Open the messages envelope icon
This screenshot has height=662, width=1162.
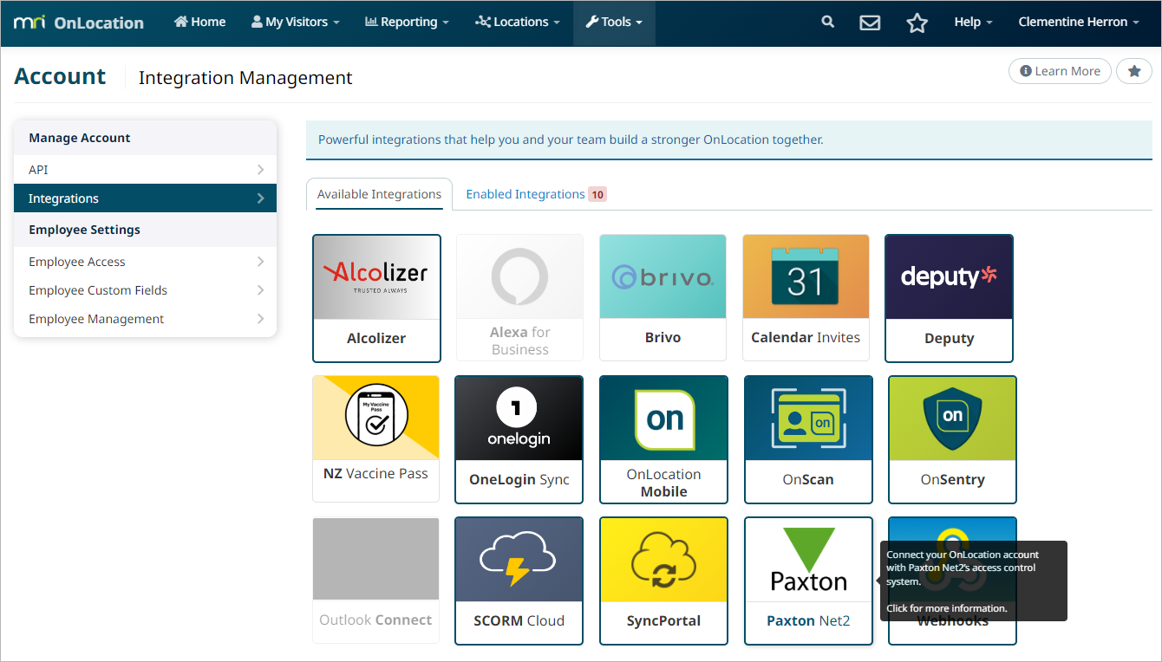point(870,23)
